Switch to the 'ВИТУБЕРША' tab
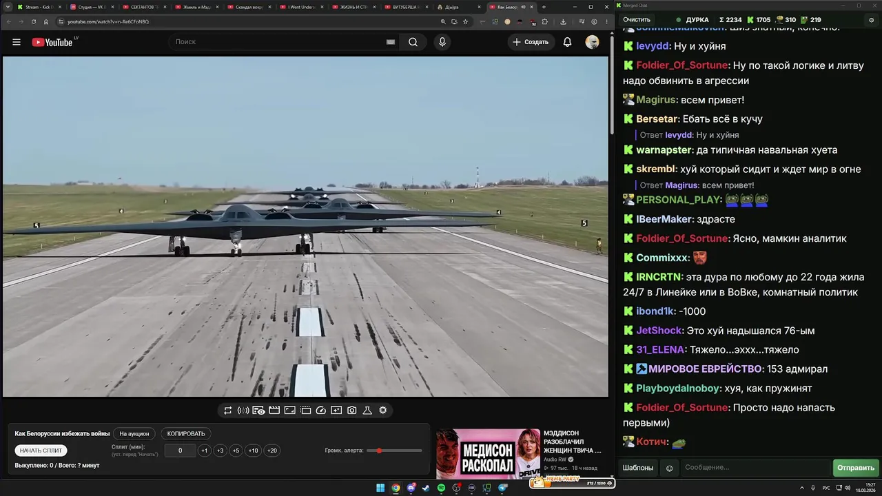 click(x=407, y=7)
